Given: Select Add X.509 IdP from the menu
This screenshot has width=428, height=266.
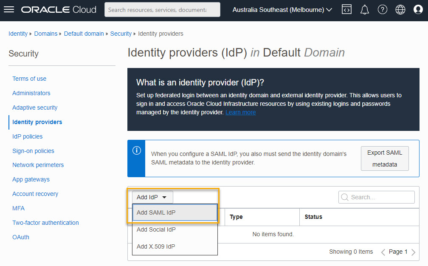Looking at the screenshot, I should [175, 246].
